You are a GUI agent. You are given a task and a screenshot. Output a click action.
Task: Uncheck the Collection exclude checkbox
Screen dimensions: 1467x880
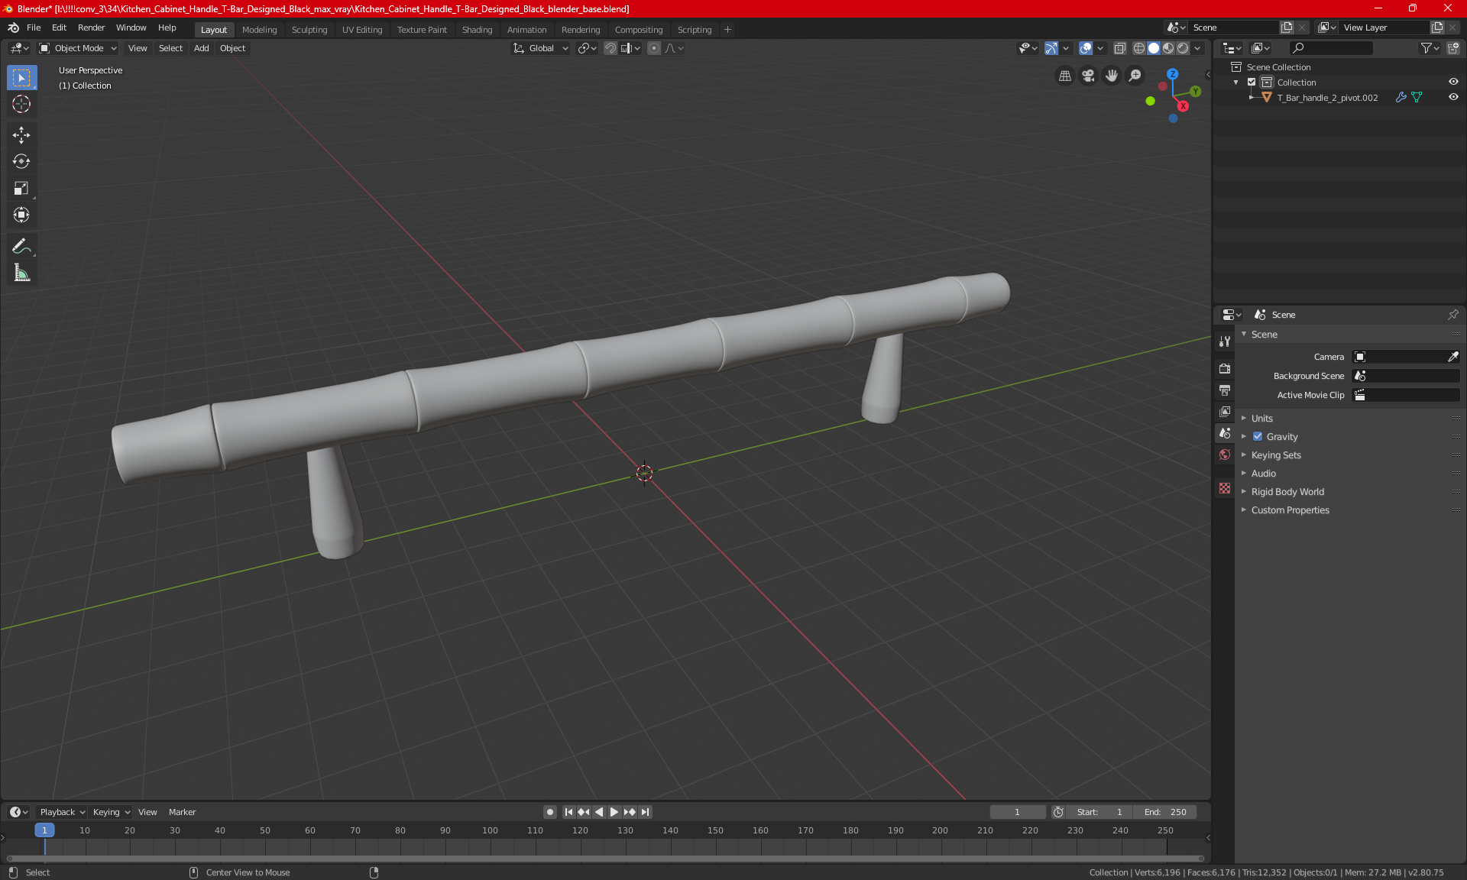coord(1252,82)
